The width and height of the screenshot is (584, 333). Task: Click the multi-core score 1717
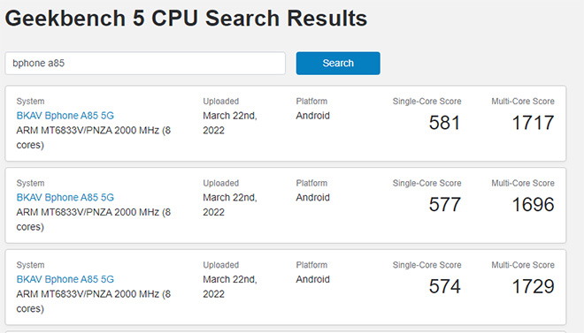click(533, 123)
